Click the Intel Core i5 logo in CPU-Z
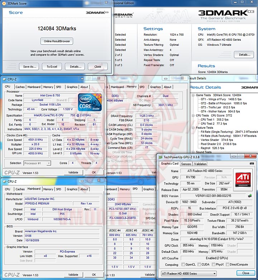The image size is (258, 280). click(90, 102)
